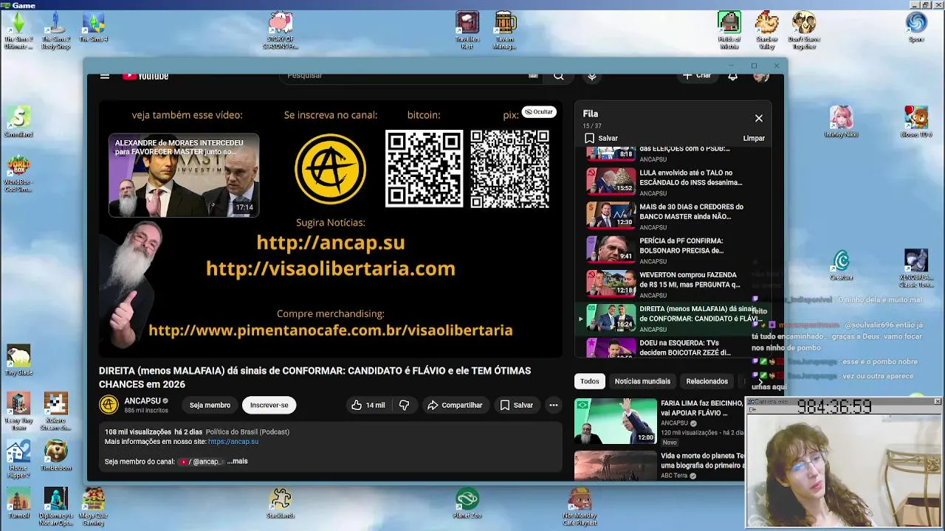Viewport: 945px width, 531px height.
Task: Select Notícias mundiais filter chip
Action: pyautogui.click(x=642, y=381)
